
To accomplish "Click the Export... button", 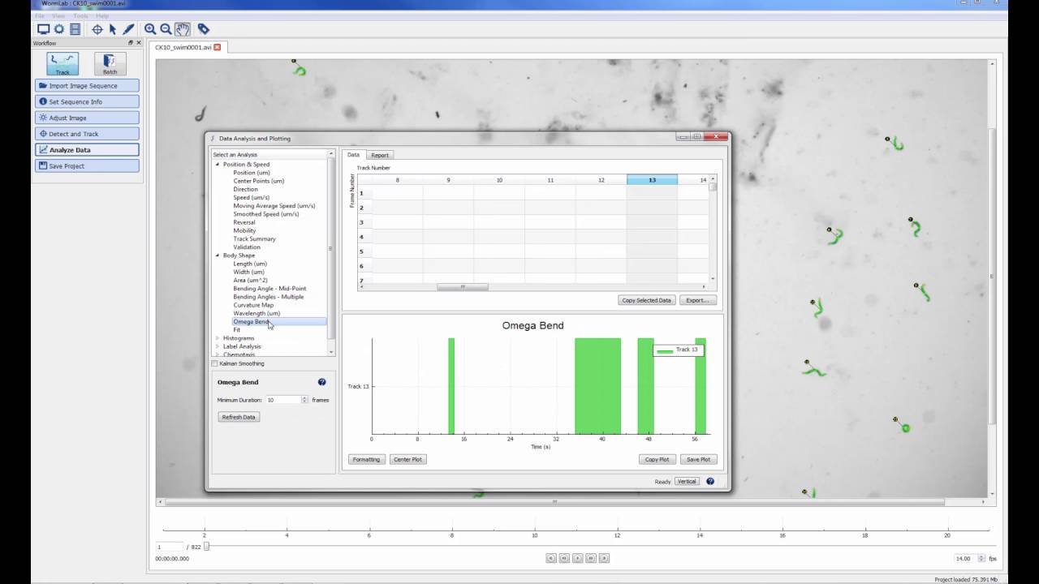I will click(x=697, y=300).
